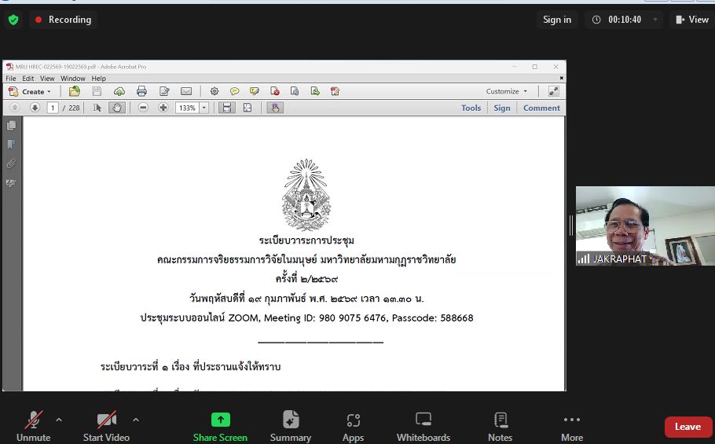Viewport: 715px width, 444px height.
Task: Open the Window menu in Acrobat
Action: (x=72, y=79)
